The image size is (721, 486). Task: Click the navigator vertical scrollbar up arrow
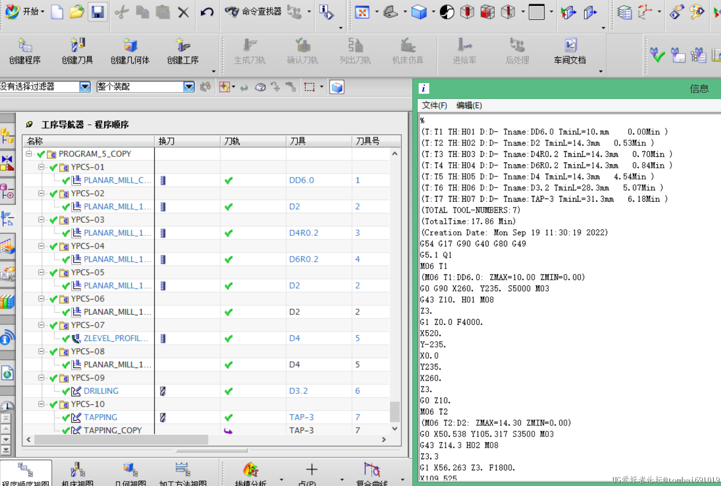tap(395, 153)
